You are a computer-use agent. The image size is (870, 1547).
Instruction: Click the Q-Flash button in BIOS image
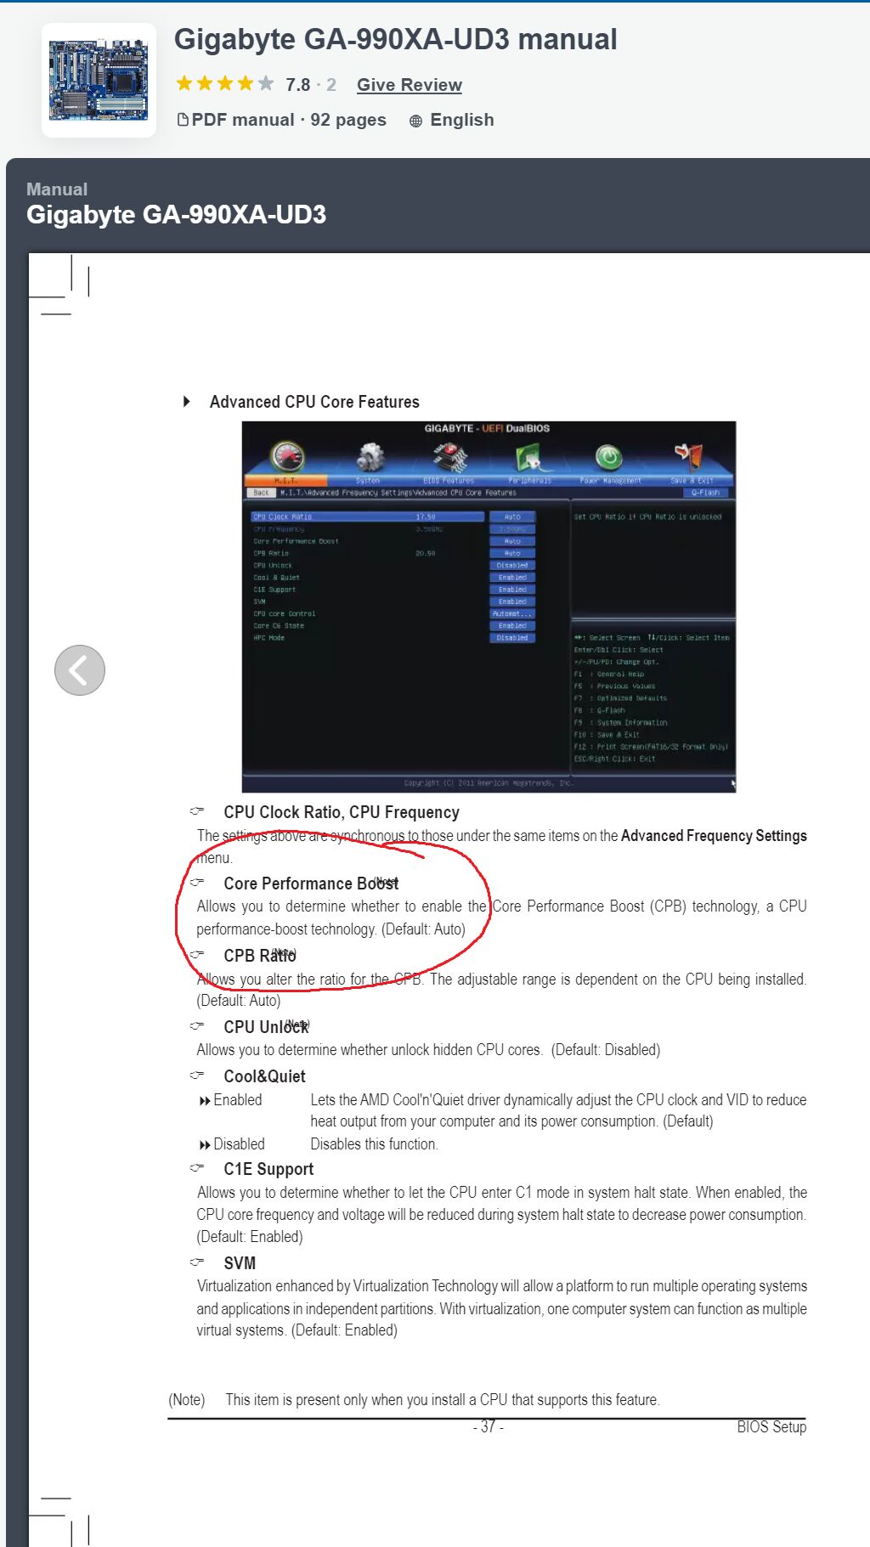(x=705, y=493)
